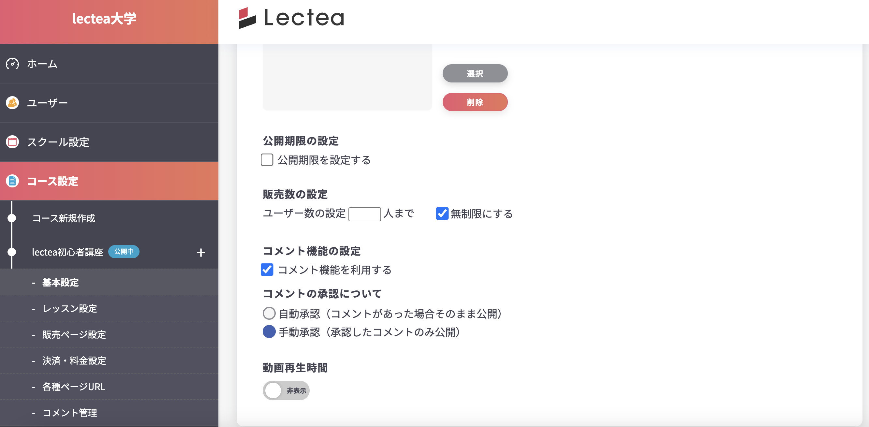Open 販売ページ設定 under the course
Screen dimensions: 869x427
[x=74, y=334]
